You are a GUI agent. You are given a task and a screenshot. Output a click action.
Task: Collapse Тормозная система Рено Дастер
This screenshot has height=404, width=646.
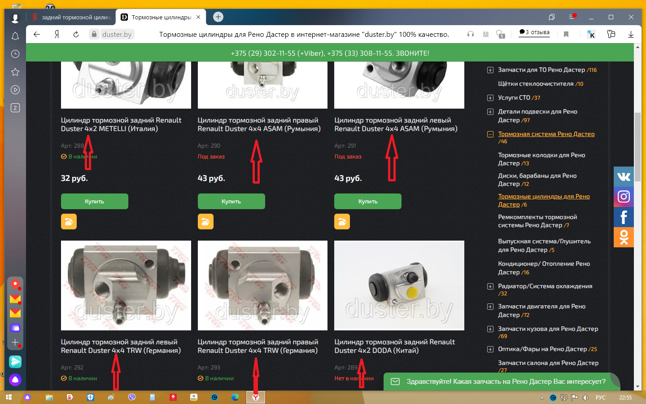[x=490, y=134]
